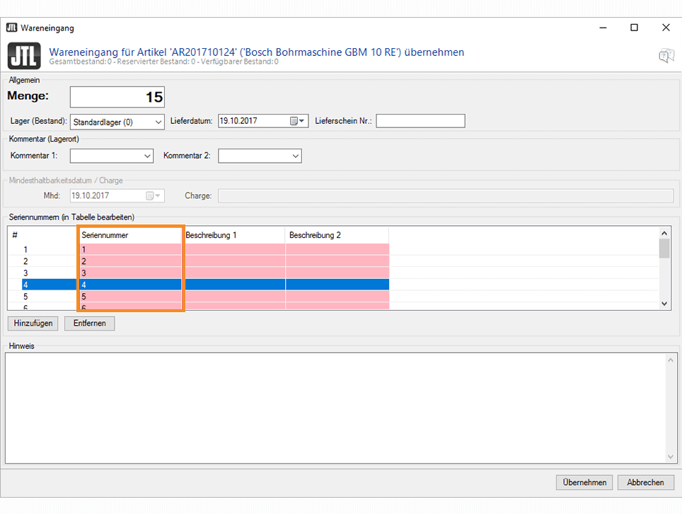Screen dimensions: 682x514
Task: Maximize the Wareneingang window
Action: point(634,28)
